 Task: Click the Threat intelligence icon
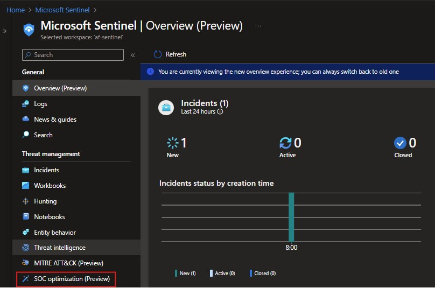[25, 248]
